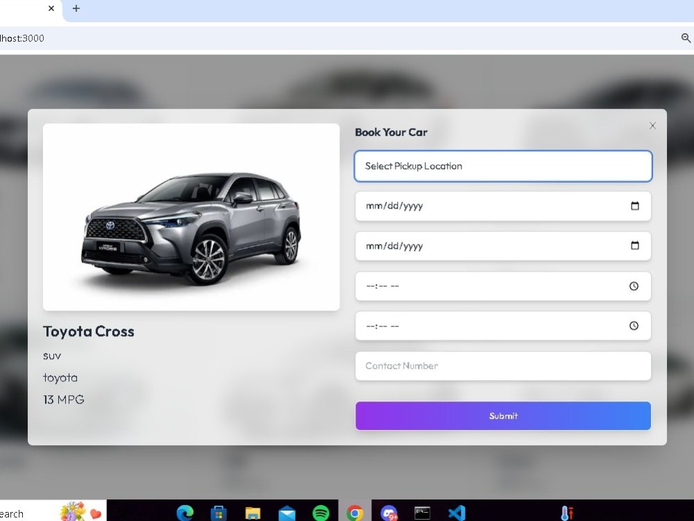Click the thermometer icon on the taskbar
Screen dimensions: 694x521
[x=567, y=513]
